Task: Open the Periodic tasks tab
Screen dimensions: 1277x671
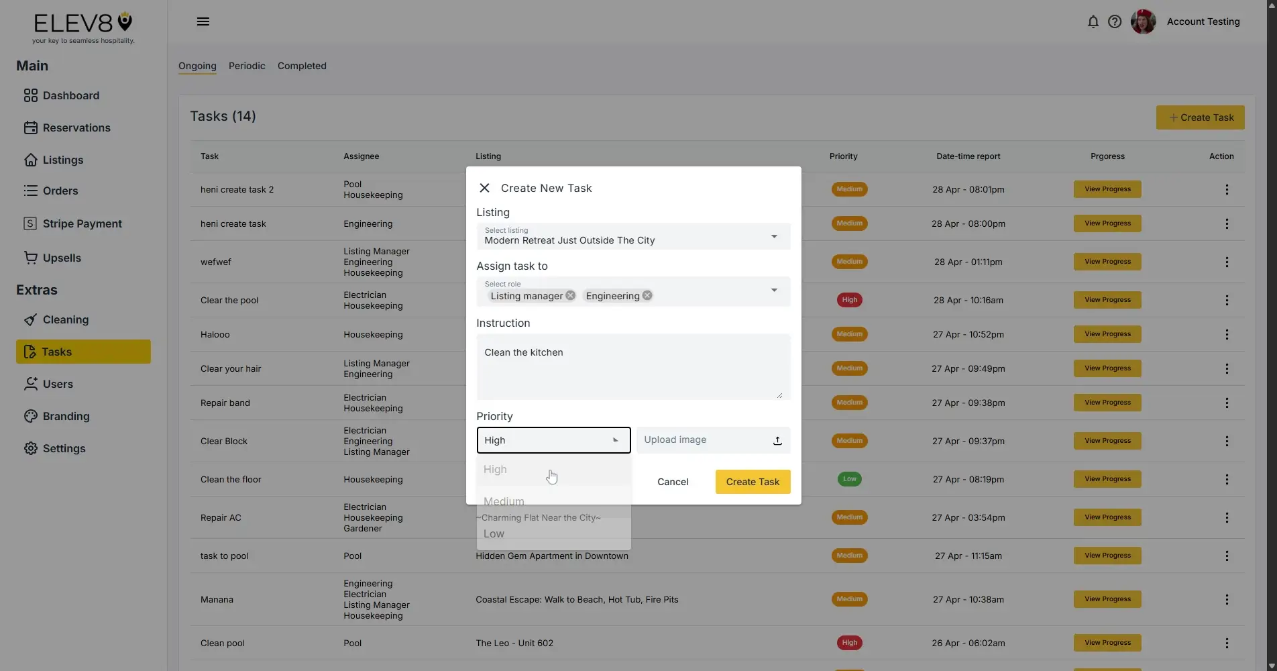Action: 246,65
